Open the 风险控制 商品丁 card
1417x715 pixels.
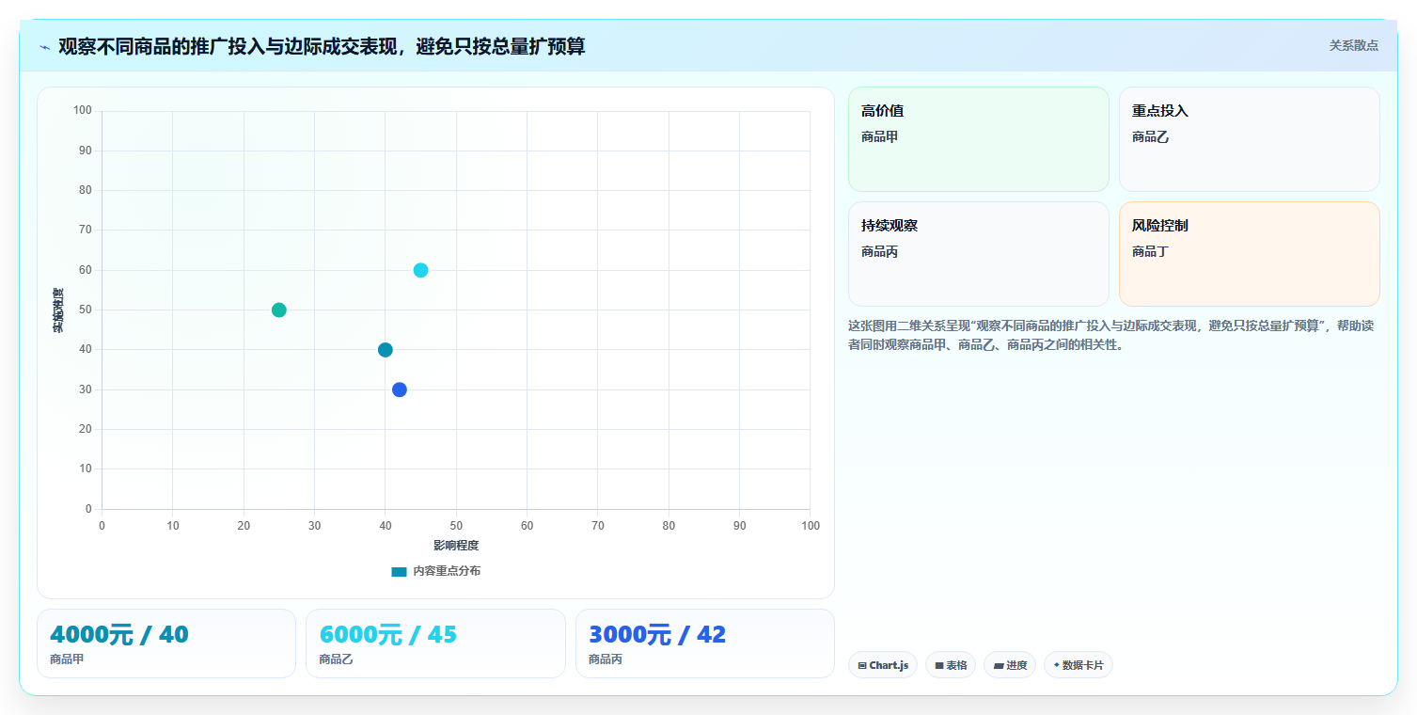point(1250,254)
